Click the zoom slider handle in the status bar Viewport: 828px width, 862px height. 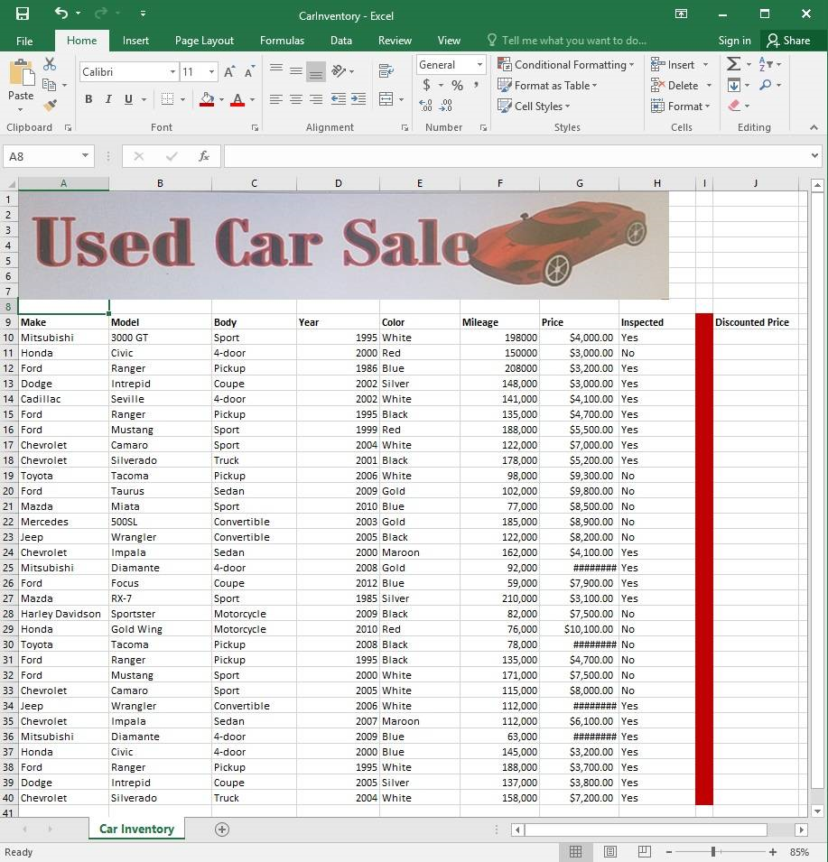(x=713, y=852)
